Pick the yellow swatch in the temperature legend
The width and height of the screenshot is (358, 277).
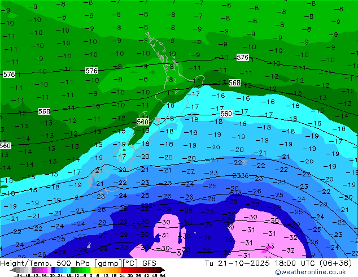coord(92,270)
